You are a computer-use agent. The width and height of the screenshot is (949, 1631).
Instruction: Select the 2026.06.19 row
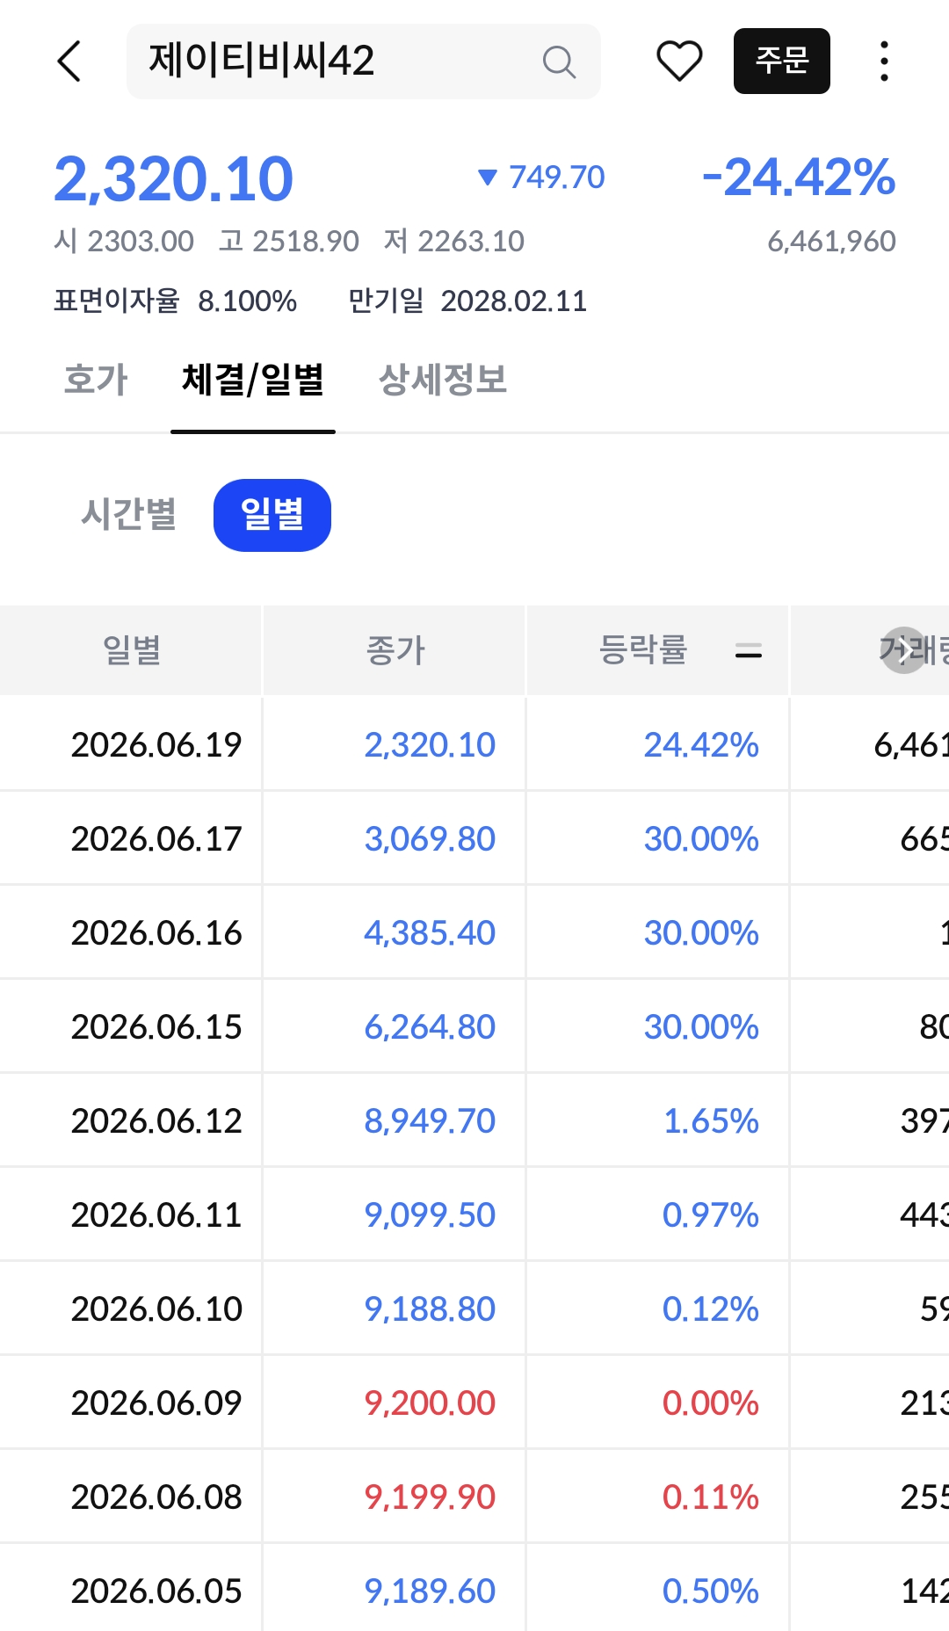[474, 745]
